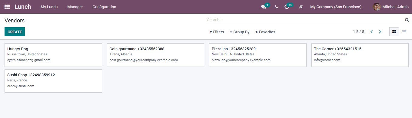Screen dimensions: 412x118
Task: Open the Manager menu
Action: coord(75,7)
